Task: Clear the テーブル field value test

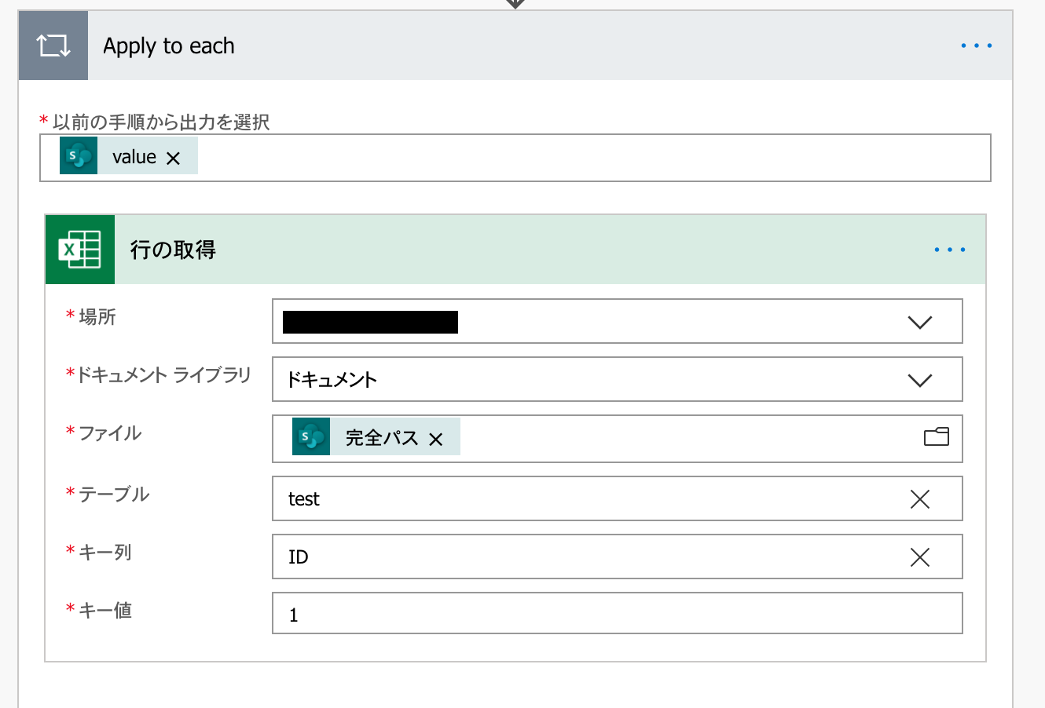Action: [x=919, y=499]
